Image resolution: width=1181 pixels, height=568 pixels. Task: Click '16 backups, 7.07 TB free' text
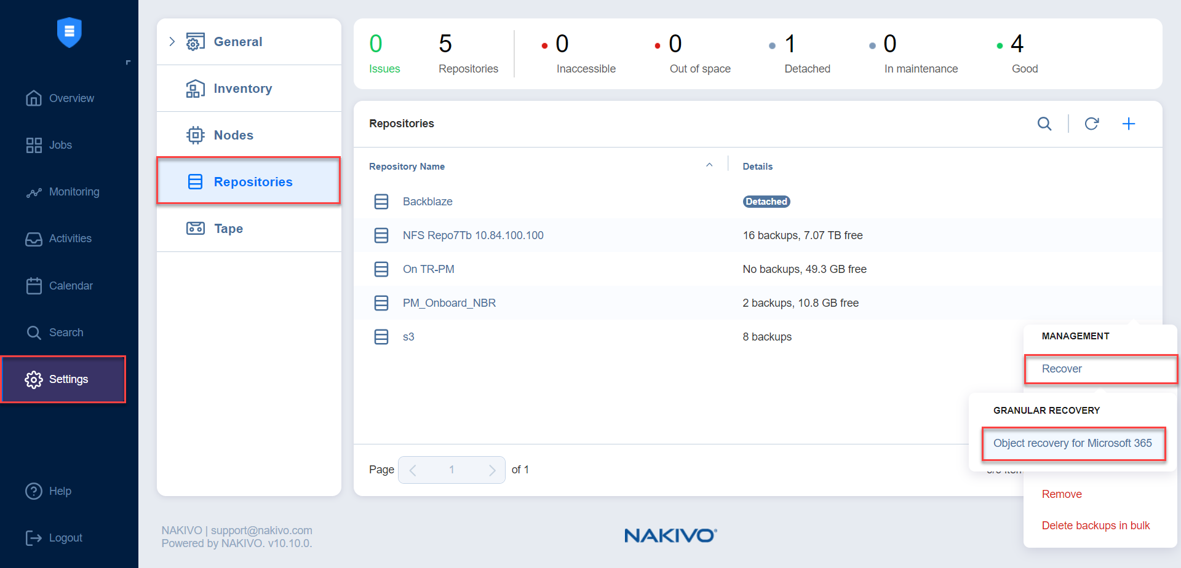point(803,235)
